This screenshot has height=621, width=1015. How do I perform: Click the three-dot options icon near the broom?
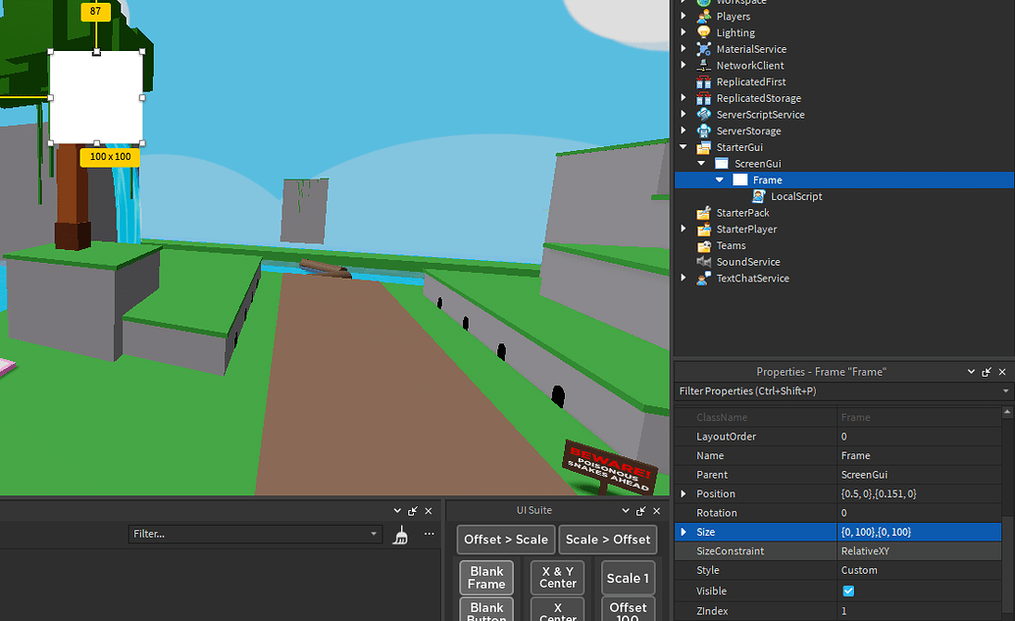(429, 534)
